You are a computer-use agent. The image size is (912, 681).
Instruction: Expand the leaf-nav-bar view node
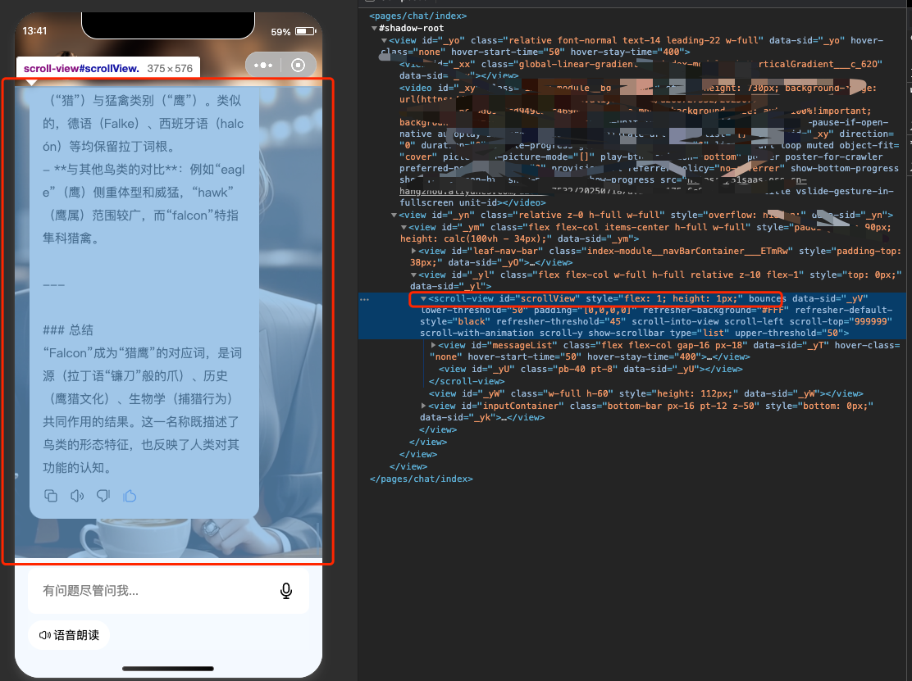(x=413, y=251)
